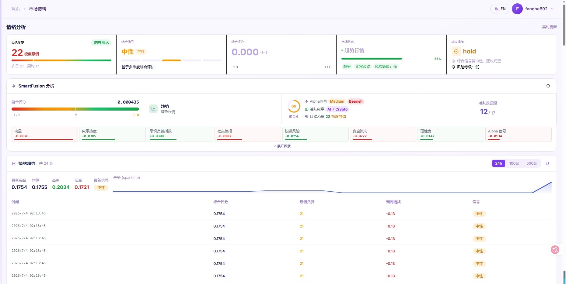Screen dimensions: 566x284
Task: Click the 情绪趋势 chart icon
Action: [14, 163]
